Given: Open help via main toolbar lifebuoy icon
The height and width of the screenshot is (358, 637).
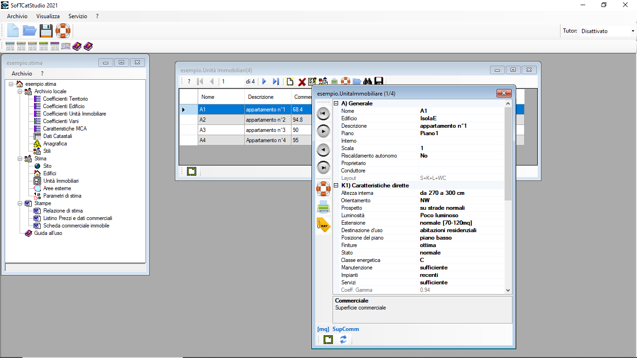Looking at the screenshot, I should click(x=63, y=31).
